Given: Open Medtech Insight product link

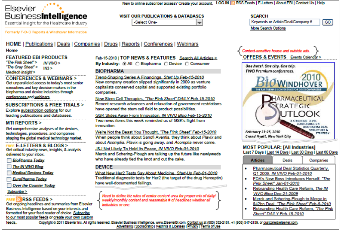Looking at the screenshot, I should pos(21,72).
